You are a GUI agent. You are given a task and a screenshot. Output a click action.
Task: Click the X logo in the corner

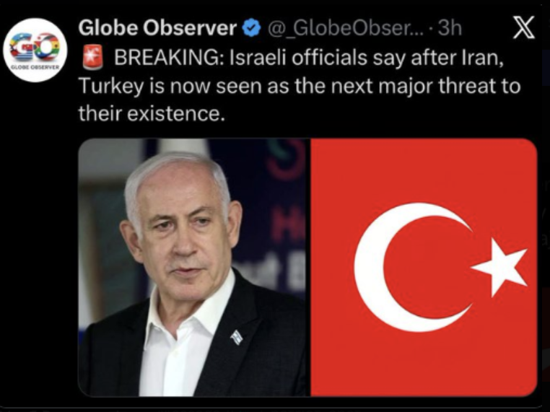(x=524, y=27)
